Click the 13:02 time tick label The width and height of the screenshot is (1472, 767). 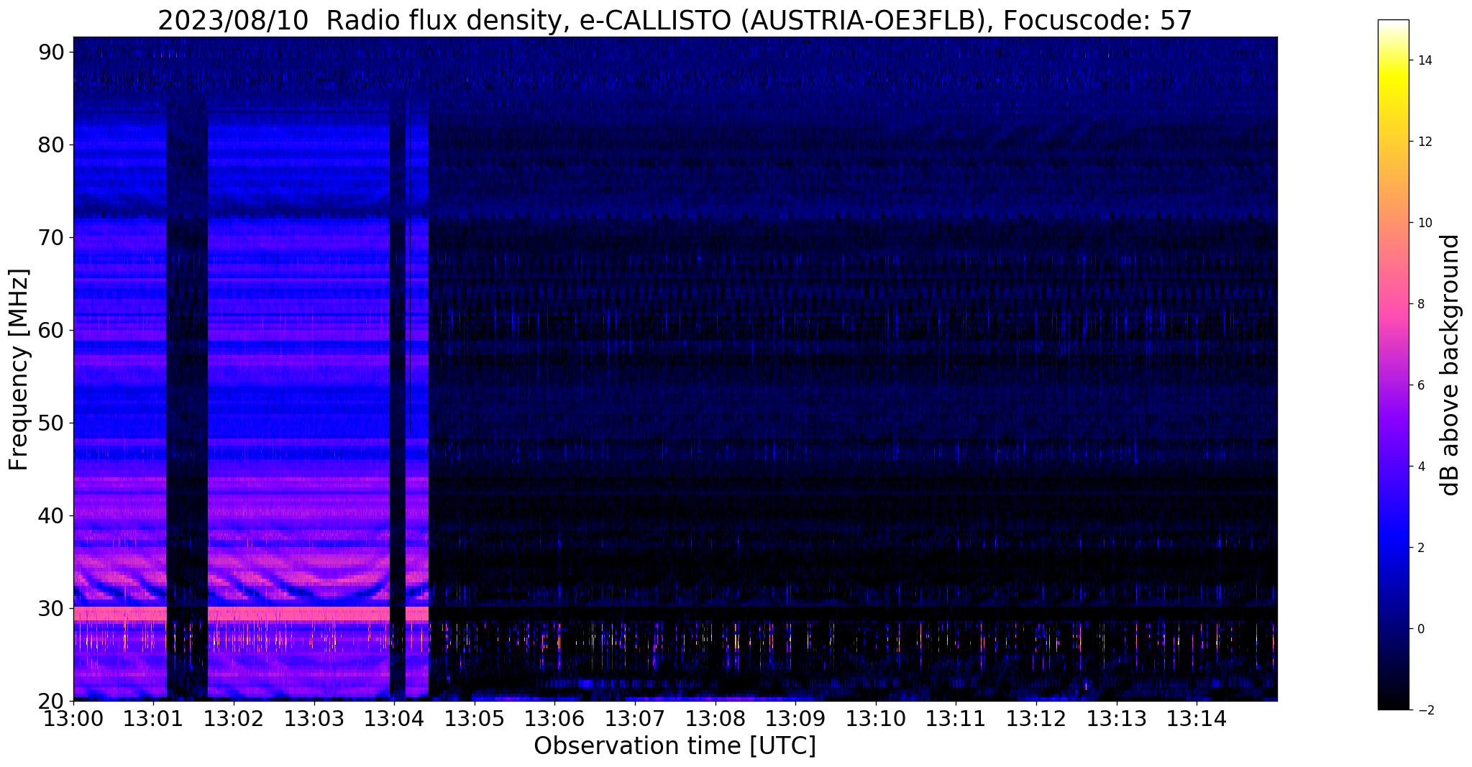pyautogui.click(x=234, y=719)
